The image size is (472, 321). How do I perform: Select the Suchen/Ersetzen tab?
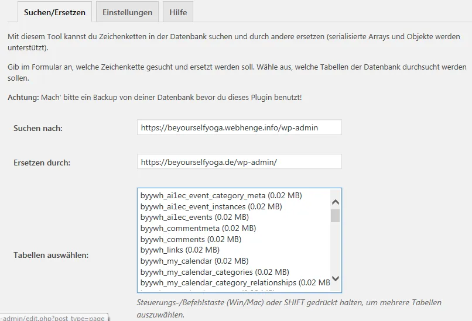pos(55,12)
